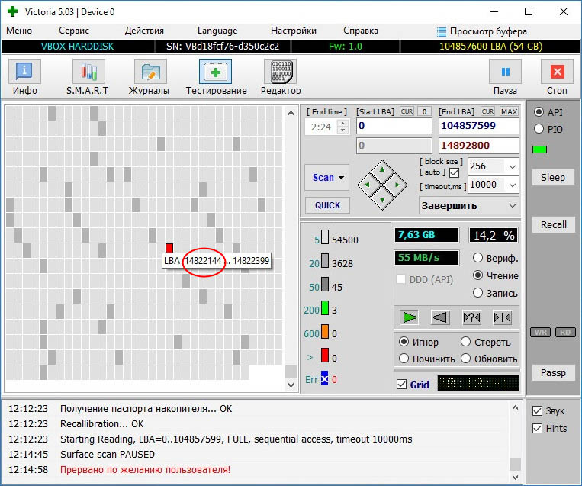Click the red bad block in grid
Viewport: 582px width, 486px height.
169,248
